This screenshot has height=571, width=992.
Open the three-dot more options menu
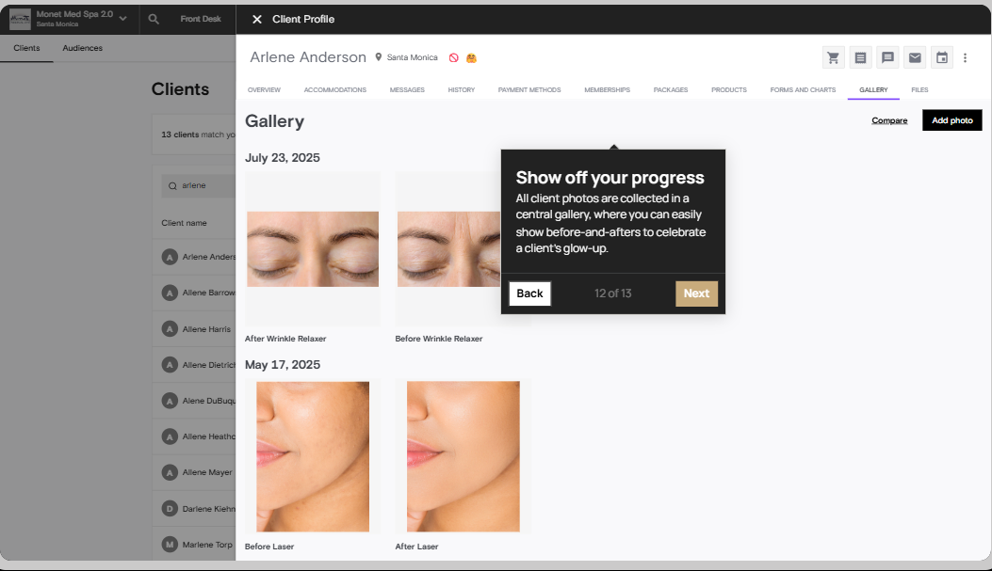965,57
